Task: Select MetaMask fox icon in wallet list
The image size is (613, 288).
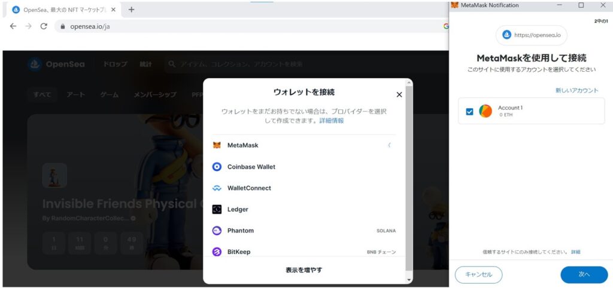Action: click(x=217, y=145)
